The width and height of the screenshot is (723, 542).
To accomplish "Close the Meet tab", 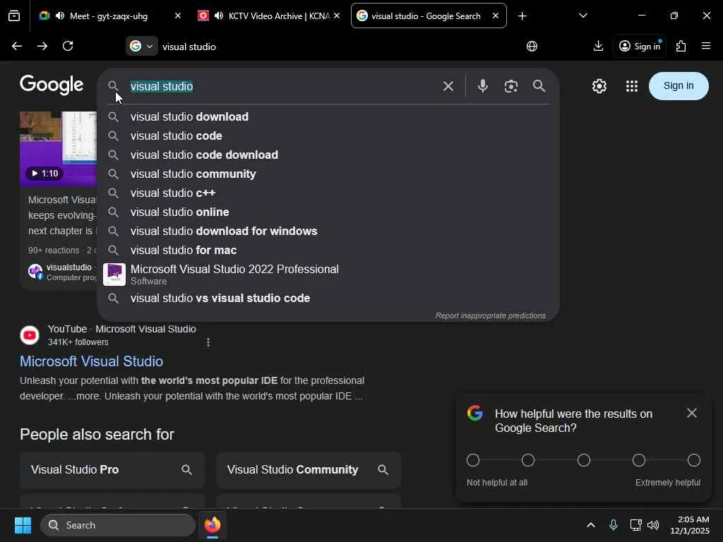I will click(x=178, y=16).
